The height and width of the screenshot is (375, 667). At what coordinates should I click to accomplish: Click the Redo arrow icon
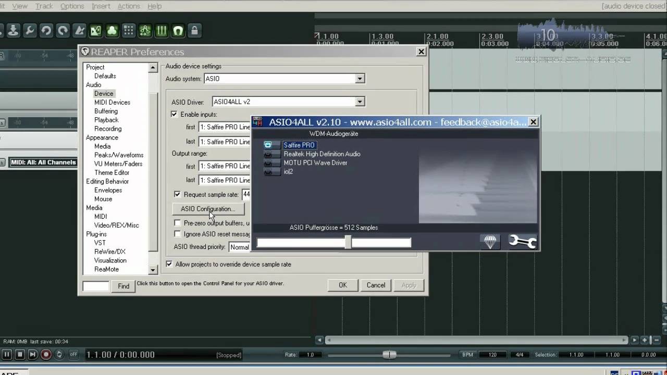point(63,31)
